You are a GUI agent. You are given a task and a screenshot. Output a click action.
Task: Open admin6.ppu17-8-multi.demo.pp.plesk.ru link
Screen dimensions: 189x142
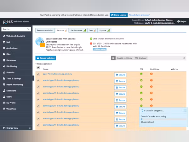pyautogui.click(x=61, y=112)
